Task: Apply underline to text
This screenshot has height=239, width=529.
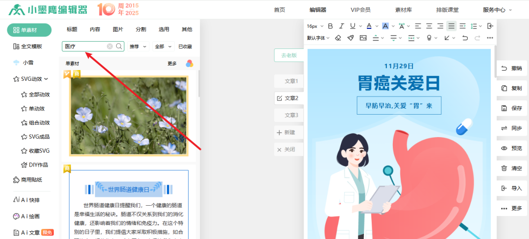Action: pos(353,26)
